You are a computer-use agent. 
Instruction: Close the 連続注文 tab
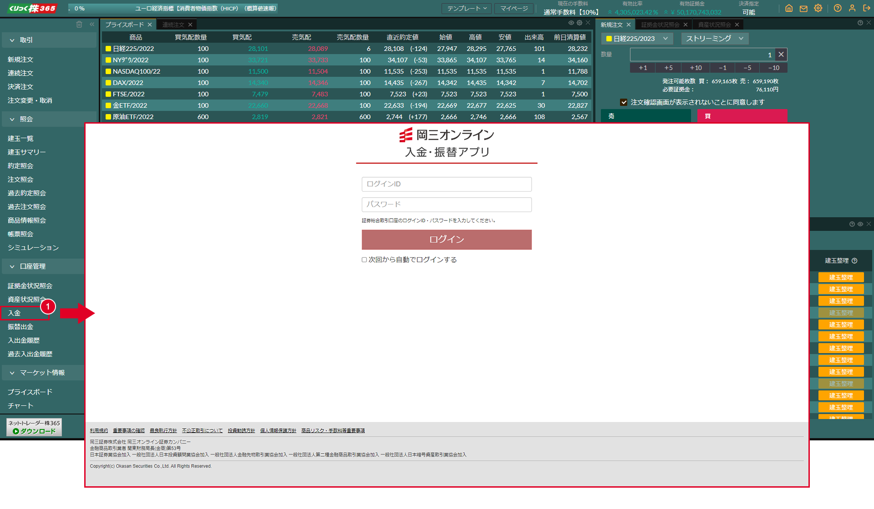pos(190,25)
